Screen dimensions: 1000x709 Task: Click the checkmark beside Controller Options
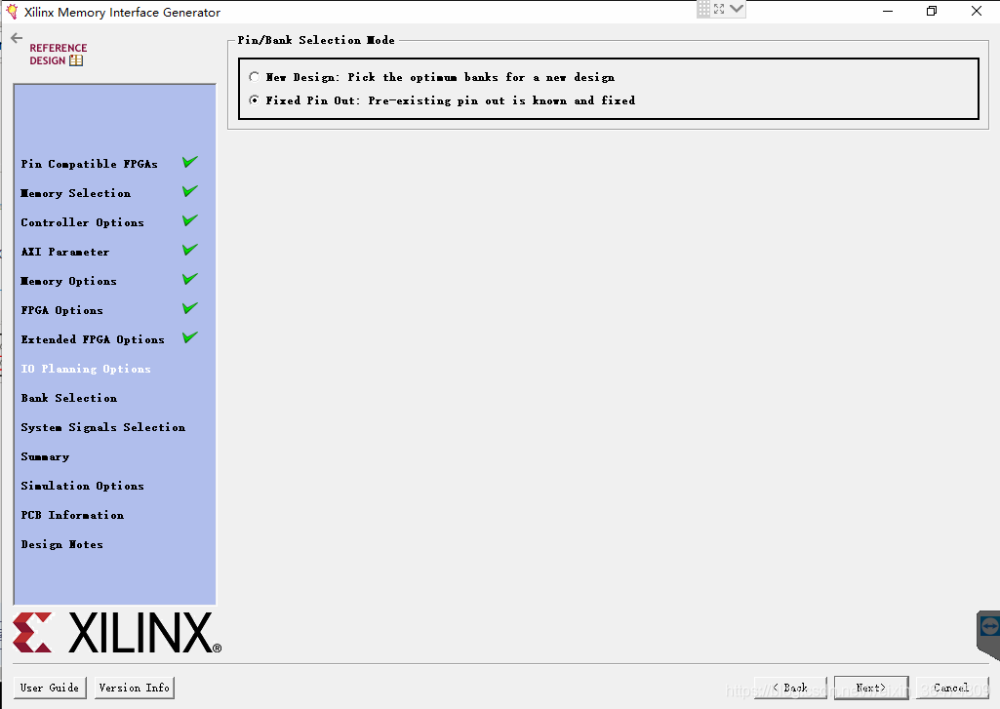tap(190, 220)
